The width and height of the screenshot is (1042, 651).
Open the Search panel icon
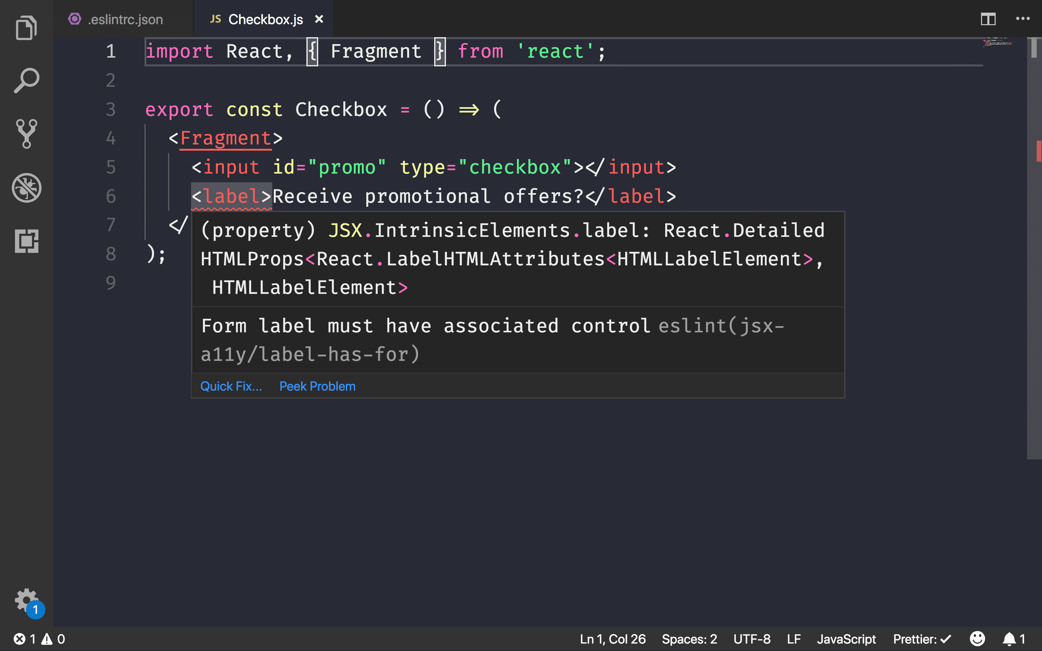pyautogui.click(x=26, y=81)
